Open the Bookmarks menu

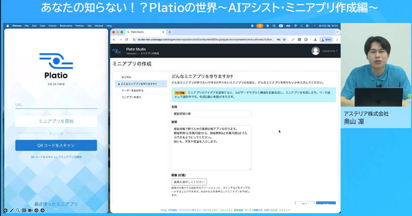[66, 26]
